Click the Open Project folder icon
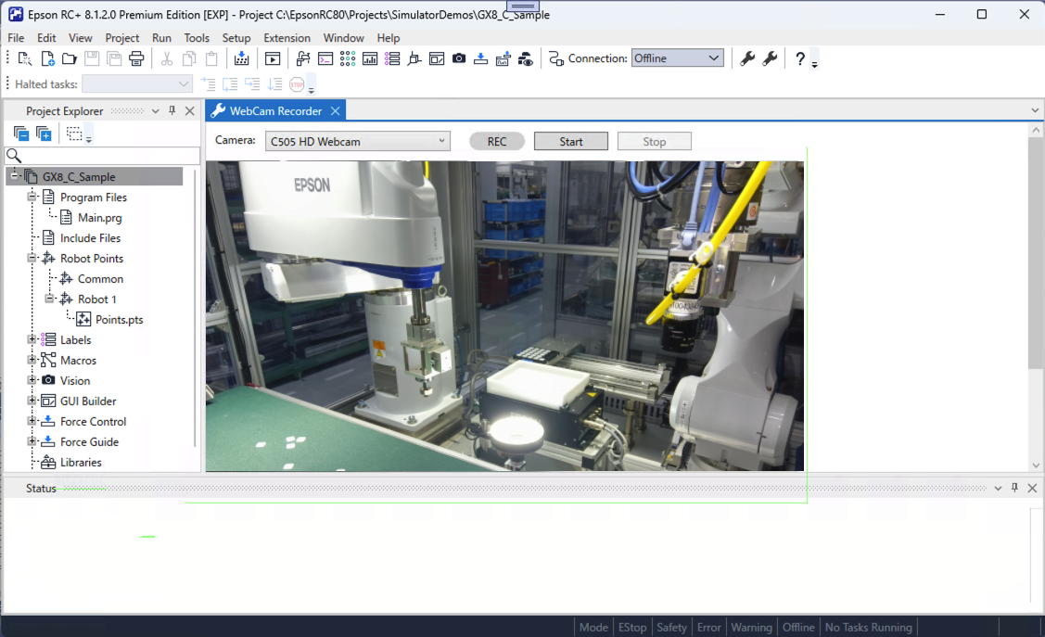This screenshot has height=637, width=1045. (70, 59)
